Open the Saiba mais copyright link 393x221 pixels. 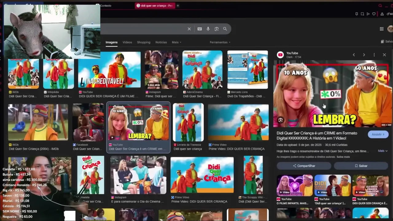click(x=343, y=157)
